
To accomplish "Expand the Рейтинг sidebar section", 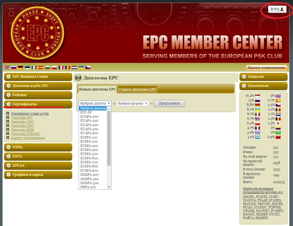I will [38, 95].
